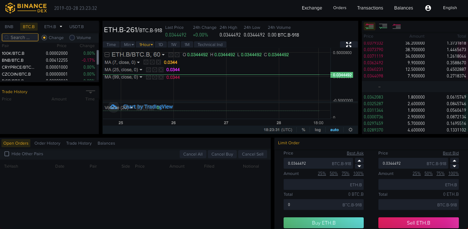Expand the ETH.B/BTC.B, 60 legend dropdown
The height and width of the screenshot is (229, 468).
164,55
